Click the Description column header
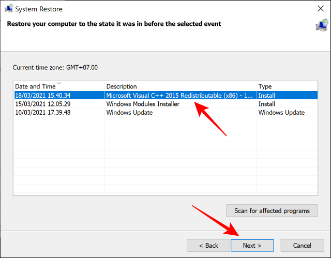 (x=180, y=86)
